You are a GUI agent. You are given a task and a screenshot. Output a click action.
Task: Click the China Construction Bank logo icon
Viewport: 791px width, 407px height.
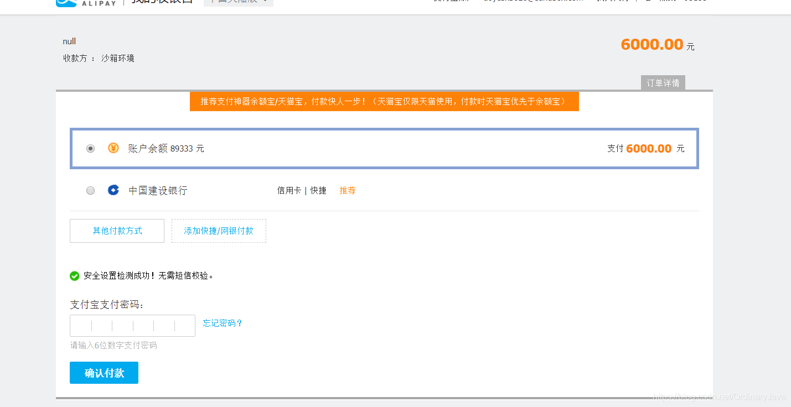(x=113, y=190)
